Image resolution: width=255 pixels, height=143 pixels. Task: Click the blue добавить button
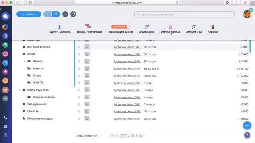pyautogui.click(x=29, y=14)
